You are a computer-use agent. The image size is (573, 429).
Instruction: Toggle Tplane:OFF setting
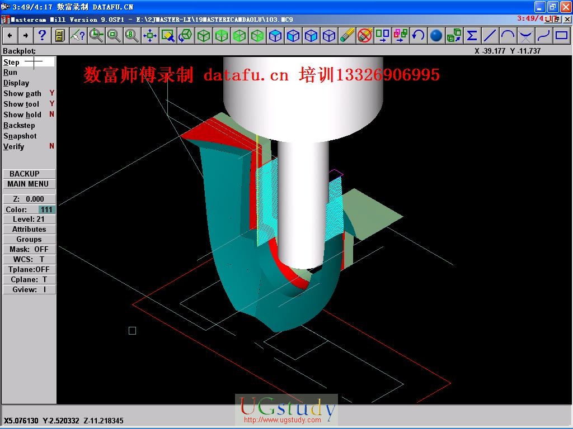[x=29, y=269]
